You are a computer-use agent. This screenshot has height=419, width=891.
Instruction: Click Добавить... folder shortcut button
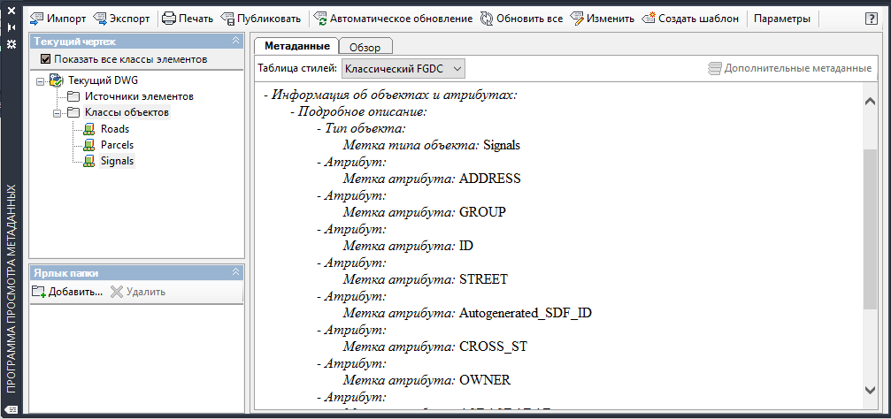pyautogui.click(x=67, y=292)
